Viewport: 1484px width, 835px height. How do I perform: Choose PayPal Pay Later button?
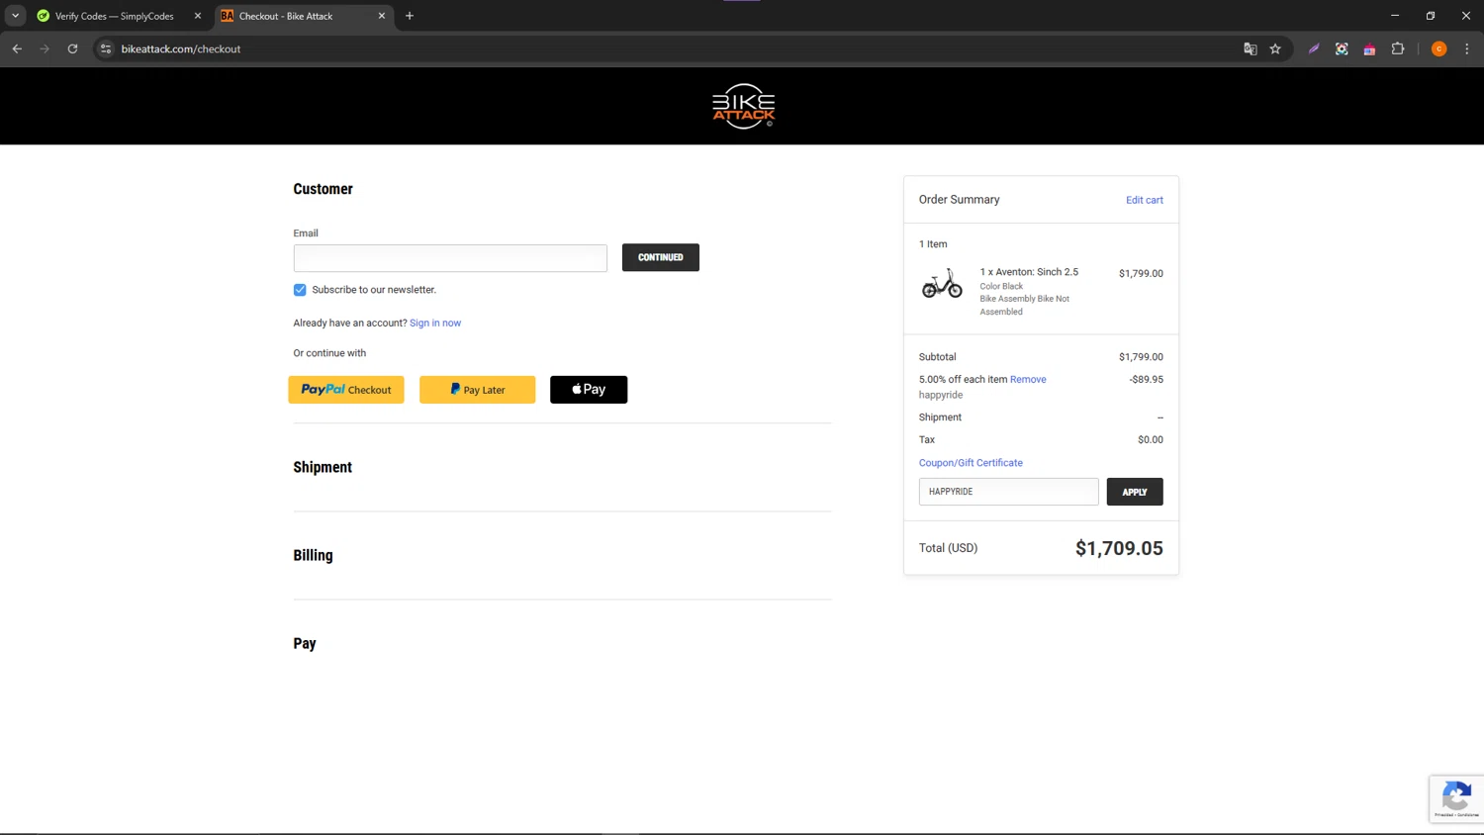(477, 390)
